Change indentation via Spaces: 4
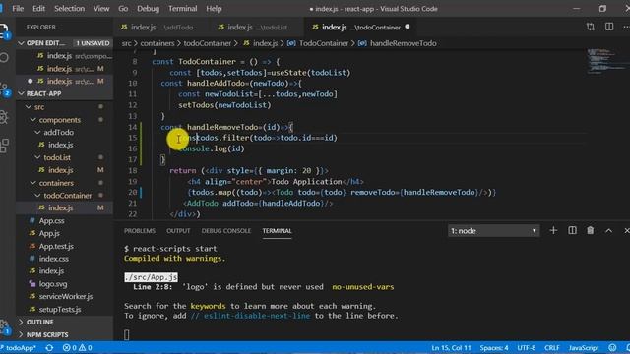Image resolution: width=630 pixels, height=354 pixels. tap(494, 348)
